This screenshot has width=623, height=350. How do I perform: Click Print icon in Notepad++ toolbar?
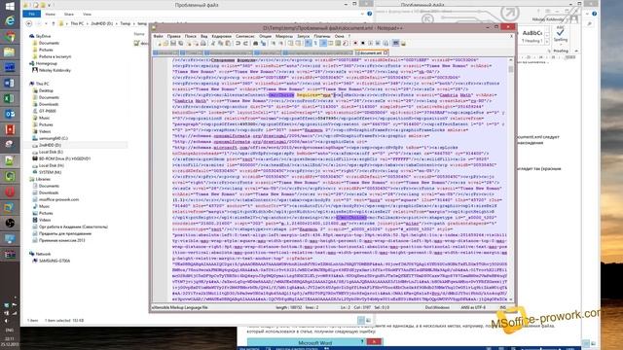coord(203,43)
